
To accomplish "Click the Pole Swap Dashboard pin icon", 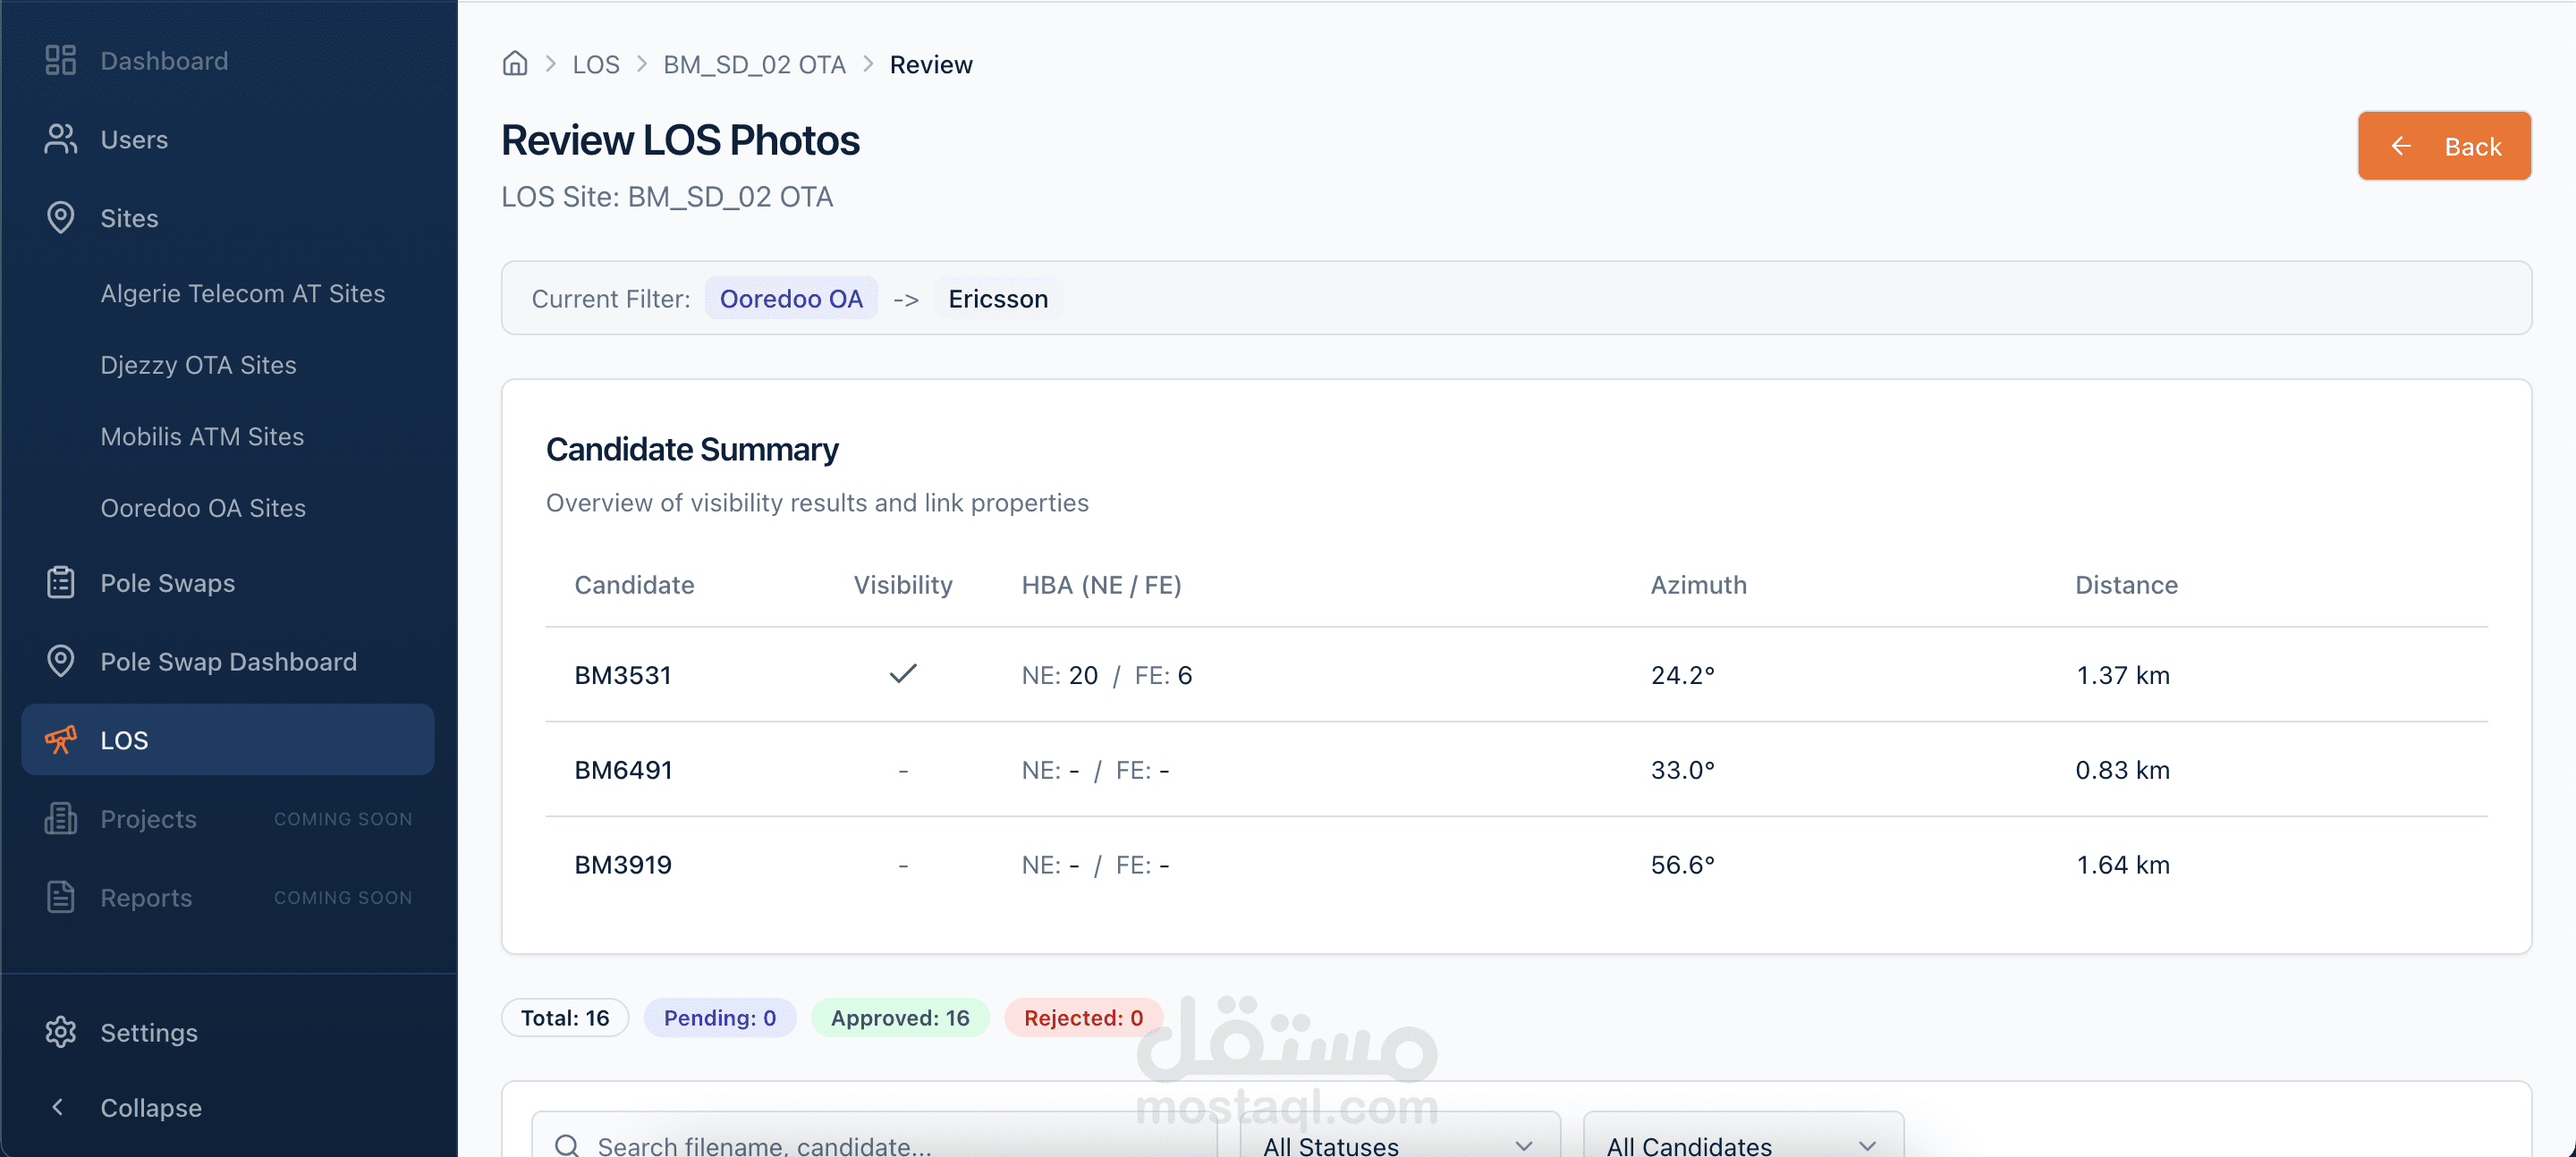I will coord(60,662).
